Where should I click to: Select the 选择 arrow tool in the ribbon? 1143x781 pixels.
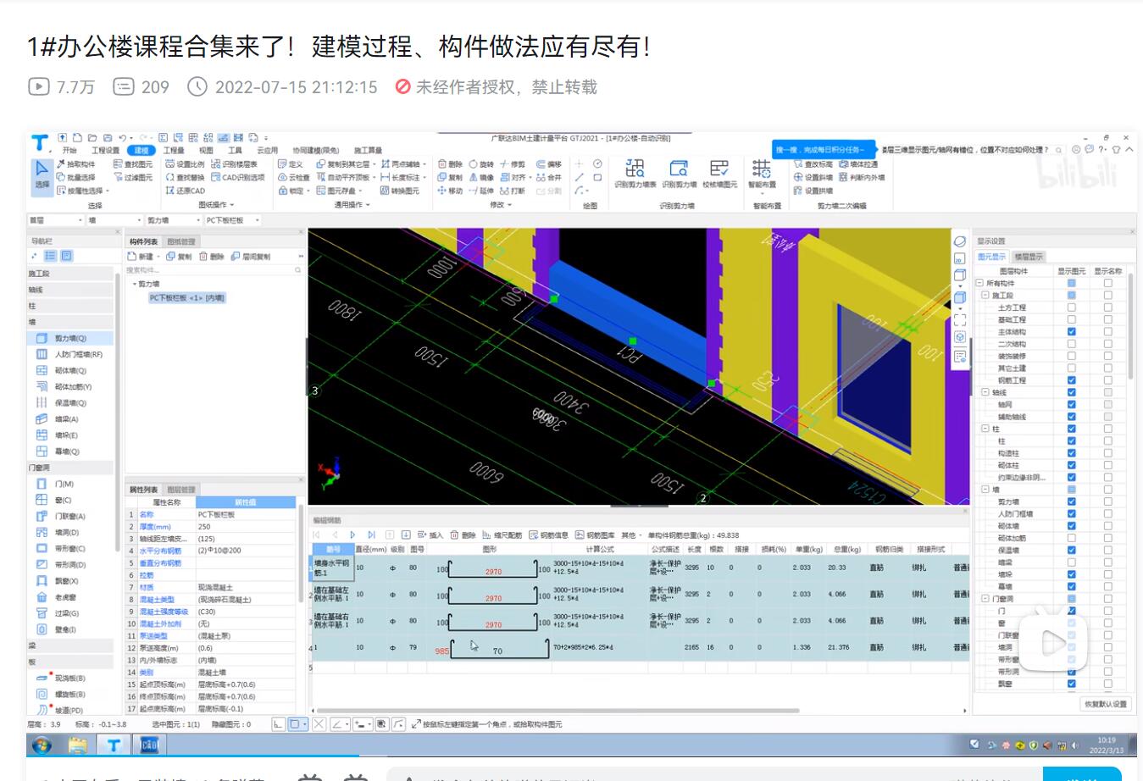click(x=42, y=174)
